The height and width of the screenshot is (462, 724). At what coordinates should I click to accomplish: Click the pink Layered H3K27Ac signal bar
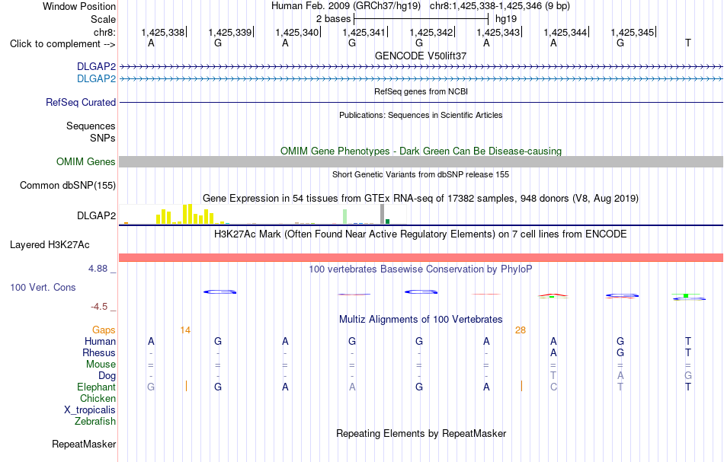(421, 257)
